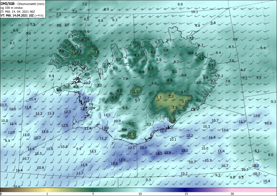Click the map value "12.8"

pos(168,153)
